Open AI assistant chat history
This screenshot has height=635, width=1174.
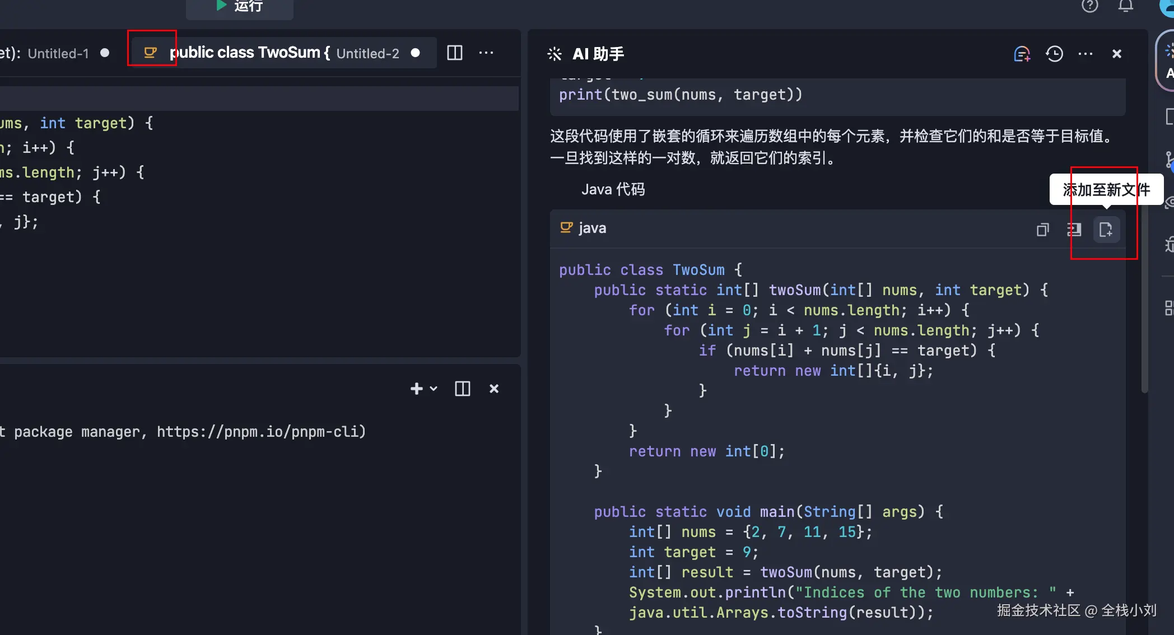(1054, 54)
